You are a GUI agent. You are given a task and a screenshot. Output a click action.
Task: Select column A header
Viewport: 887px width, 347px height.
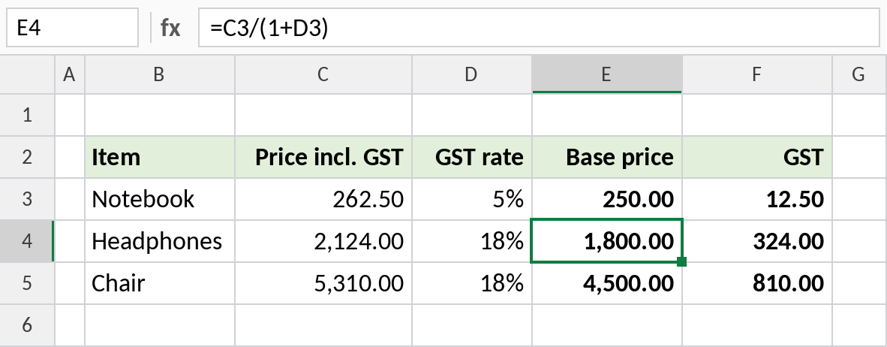pyautogui.click(x=70, y=74)
